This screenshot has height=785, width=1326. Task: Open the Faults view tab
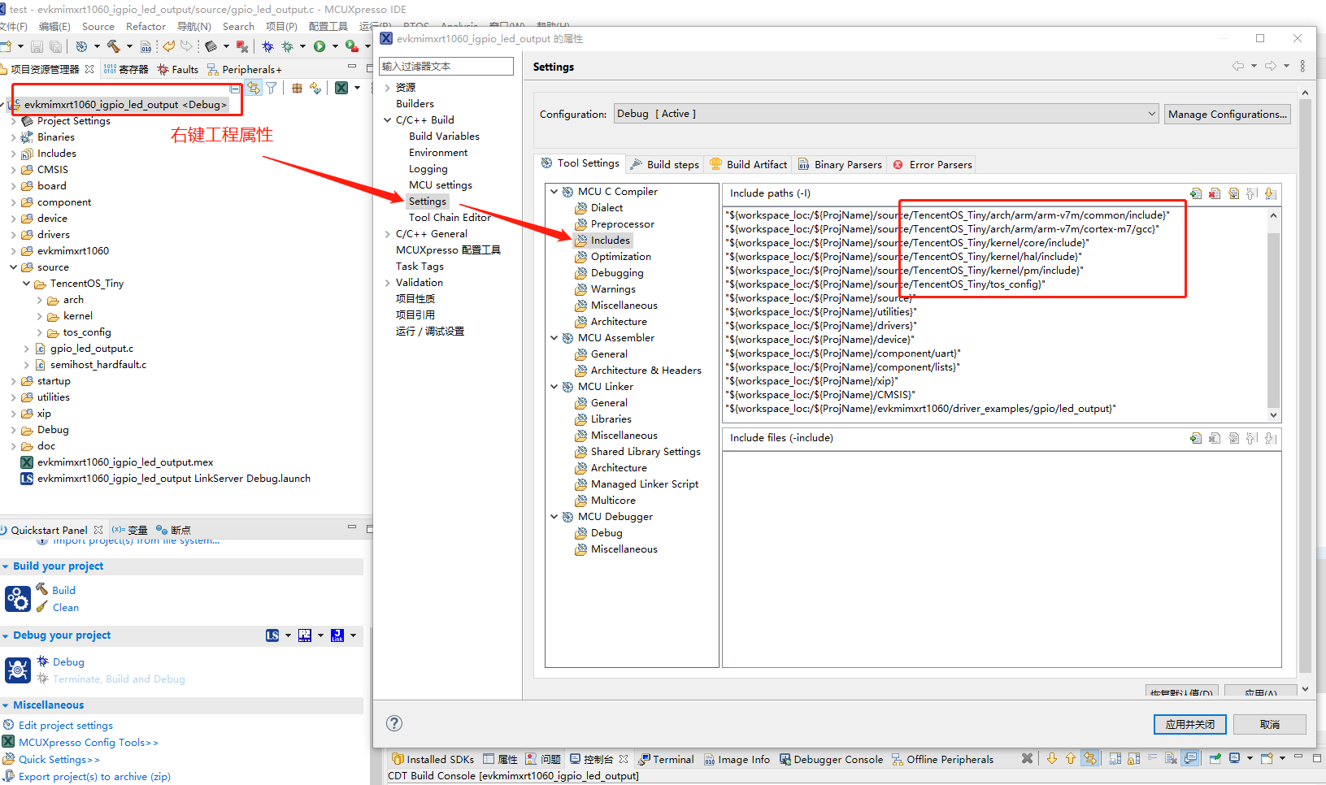178,69
